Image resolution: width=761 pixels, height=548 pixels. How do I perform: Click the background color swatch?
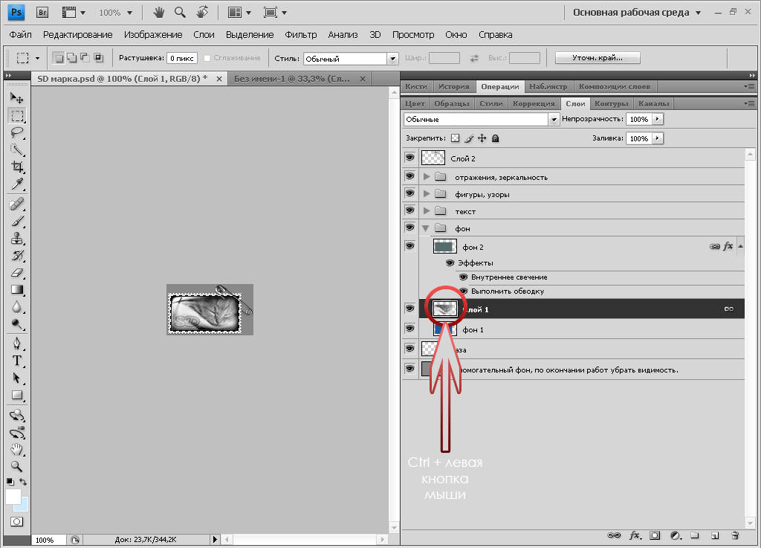tap(24, 506)
